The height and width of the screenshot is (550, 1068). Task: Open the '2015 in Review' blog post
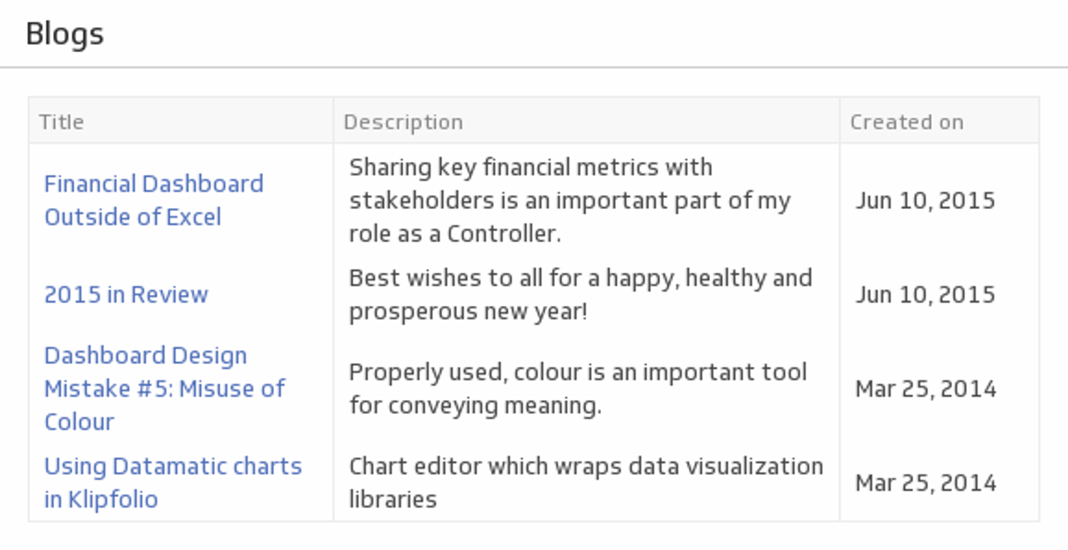(126, 294)
